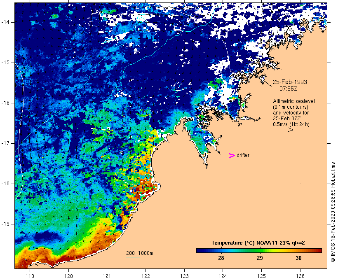Image resolution: width=338 pixels, height=280 pixels.
Task: Click the temperature colorbar title text
Action: tap(258, 243)
